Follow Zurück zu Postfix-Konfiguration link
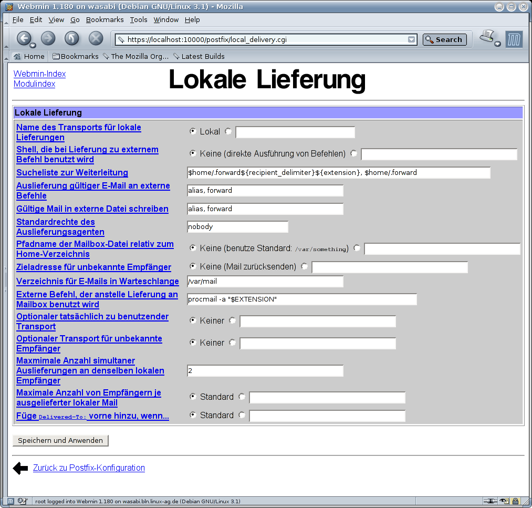 click(89, 468)
